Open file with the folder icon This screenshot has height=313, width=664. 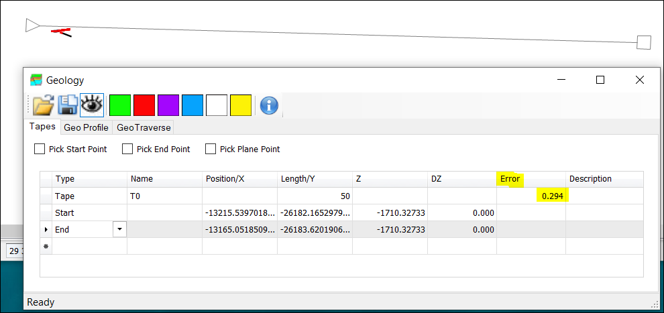point(43,105)
